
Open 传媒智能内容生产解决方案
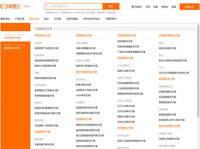pyautogui.click(x=89, y=53)
